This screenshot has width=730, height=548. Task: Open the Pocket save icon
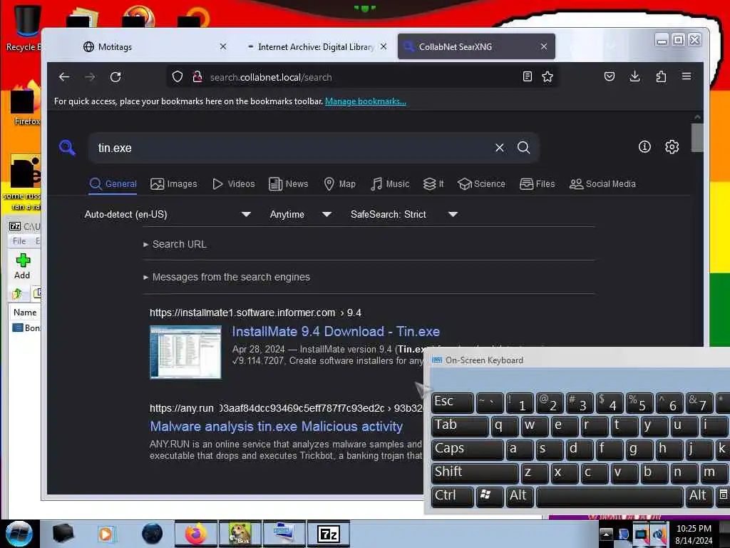(609, 76)
